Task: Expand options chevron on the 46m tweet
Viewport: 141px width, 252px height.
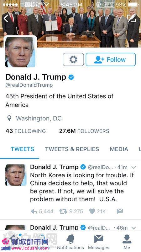Action: click(x=134, y=228)
